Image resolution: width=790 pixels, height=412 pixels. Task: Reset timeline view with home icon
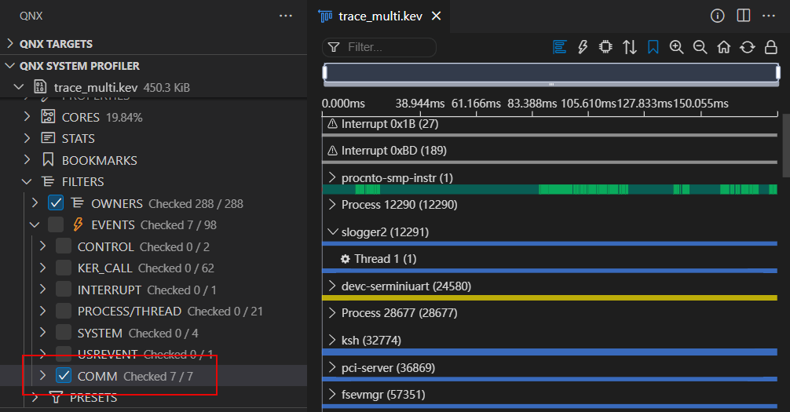pos(724,47)
